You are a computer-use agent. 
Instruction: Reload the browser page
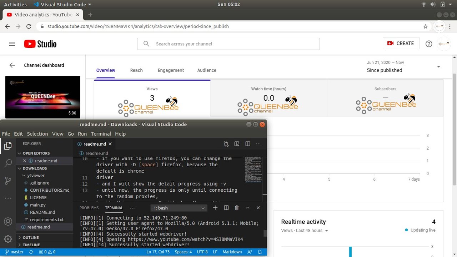click(x=29, y=26)
